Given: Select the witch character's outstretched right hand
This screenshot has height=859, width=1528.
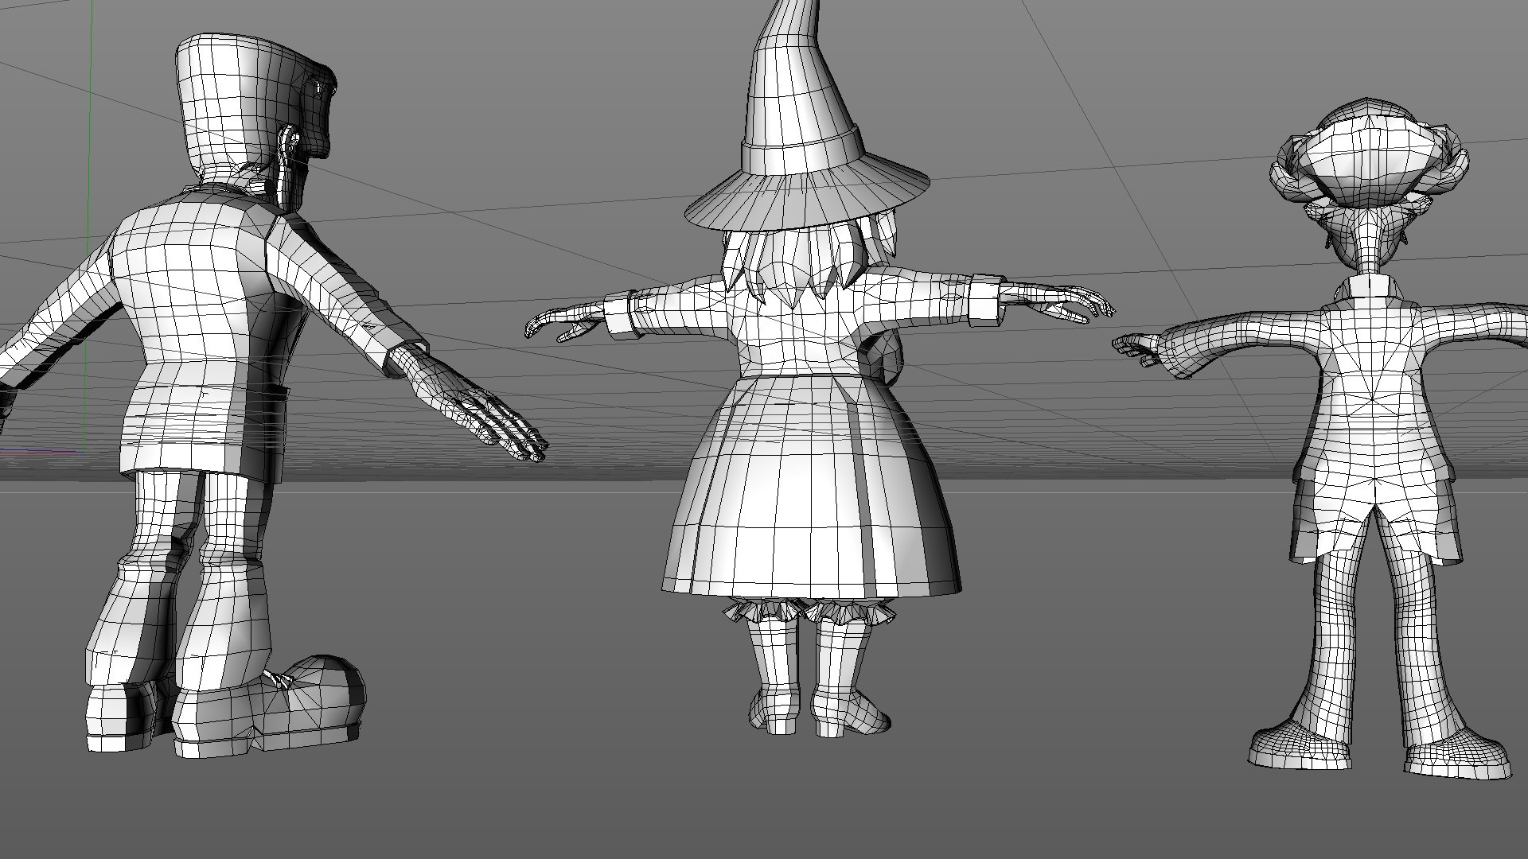Looking at the screenshot, I should pyautogui.click(x=1058, y=301).
